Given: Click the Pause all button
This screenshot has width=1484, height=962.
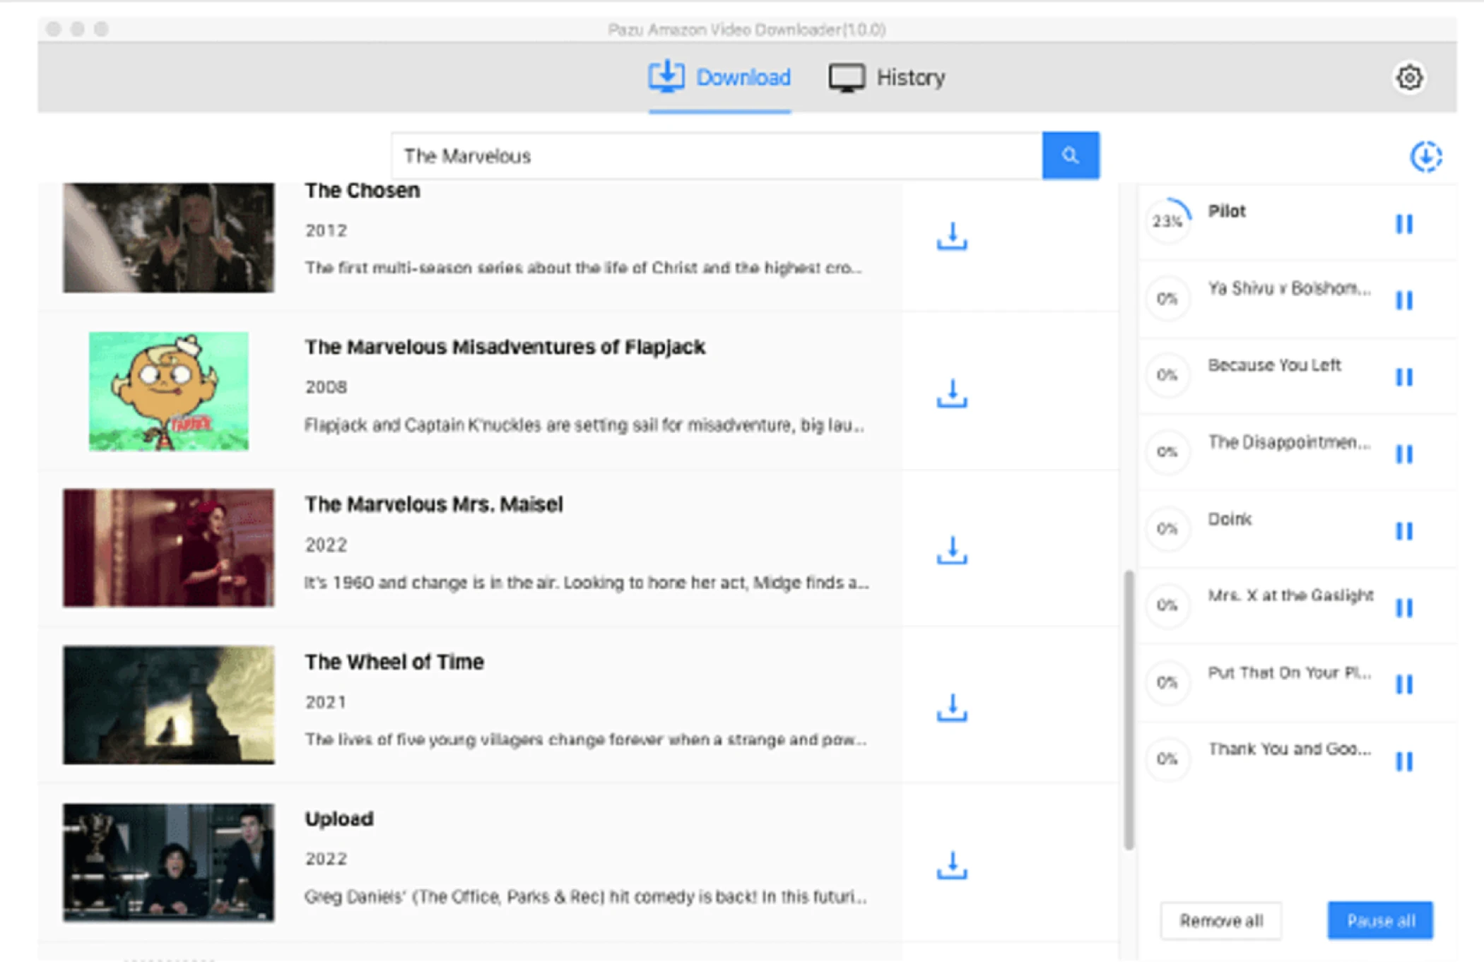Looking at the screenshot, I should (x=1380, y=920).
